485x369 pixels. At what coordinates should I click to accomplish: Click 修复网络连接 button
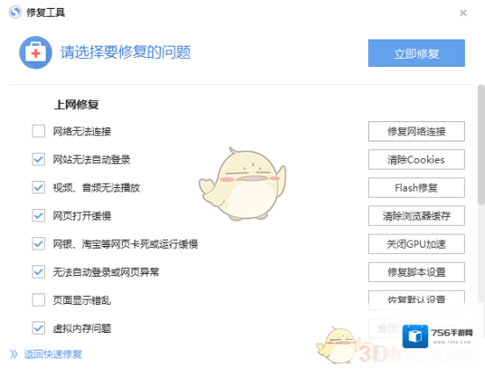(416, 132)
